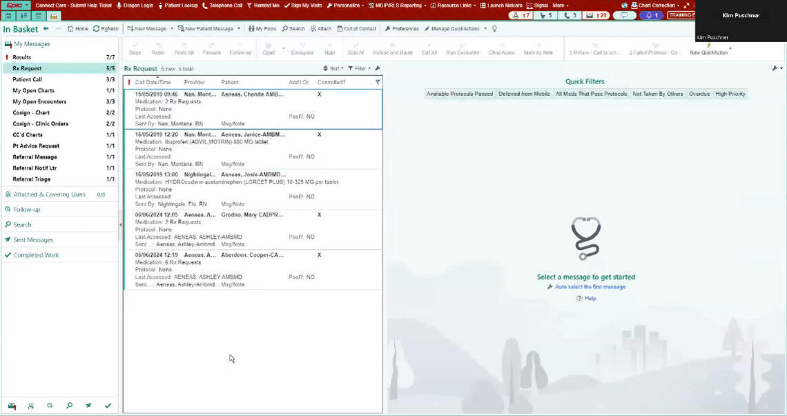
Task: Toggle the Overdue quick filter
Action: pos(699,94)
